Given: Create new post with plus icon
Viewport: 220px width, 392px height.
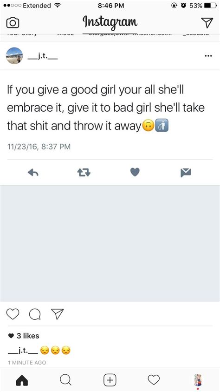Looking at the screenshot, I should pos(110,380).
